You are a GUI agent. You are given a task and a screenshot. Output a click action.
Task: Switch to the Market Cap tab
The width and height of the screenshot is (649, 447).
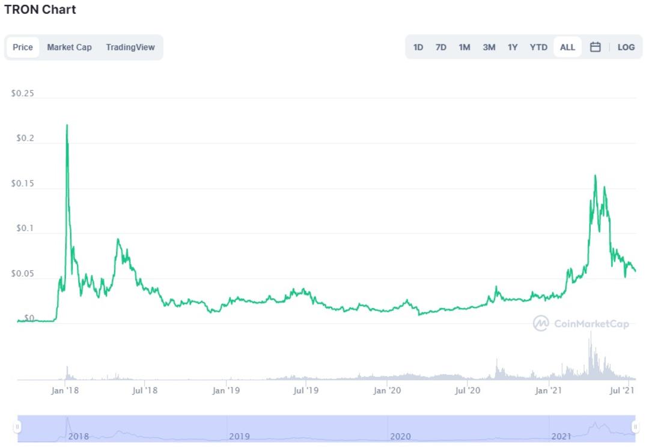[x=69, y=48]
